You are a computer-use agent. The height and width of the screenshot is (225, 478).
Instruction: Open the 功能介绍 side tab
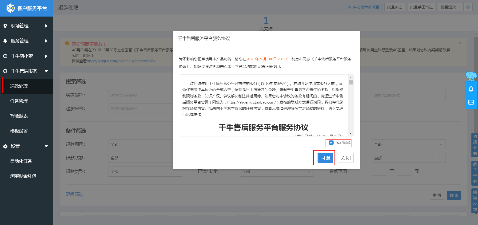pos(475,145)
